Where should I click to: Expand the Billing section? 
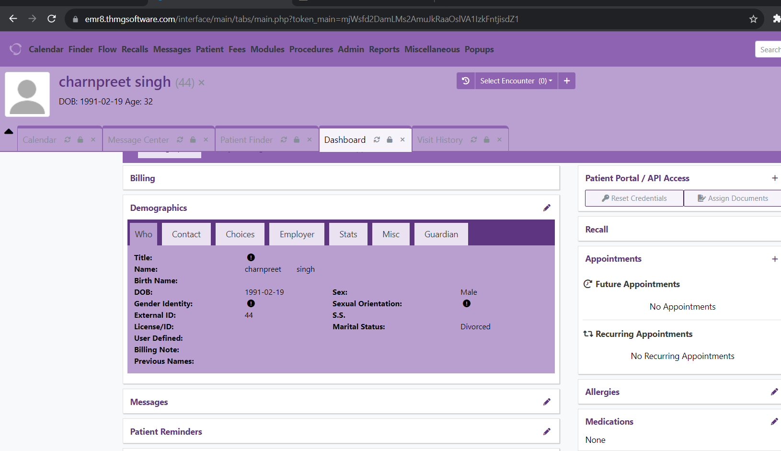click(x=143, y=178)
